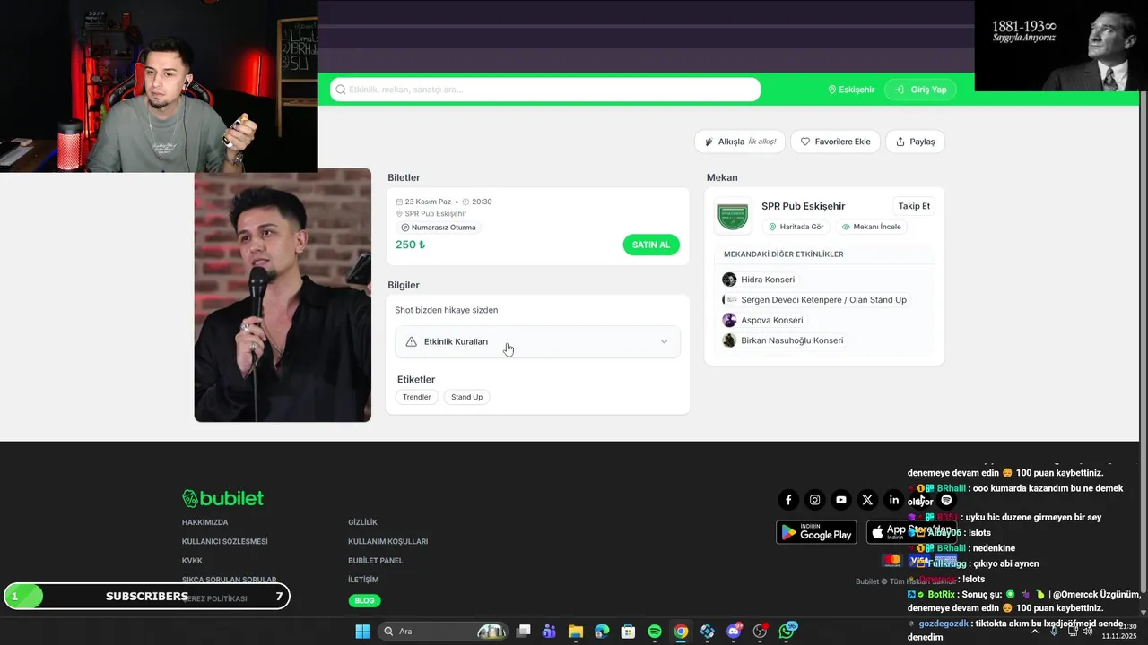Open WhatsApp from the taskbar
Viewport: 1148px width, 645px height.
787,632
